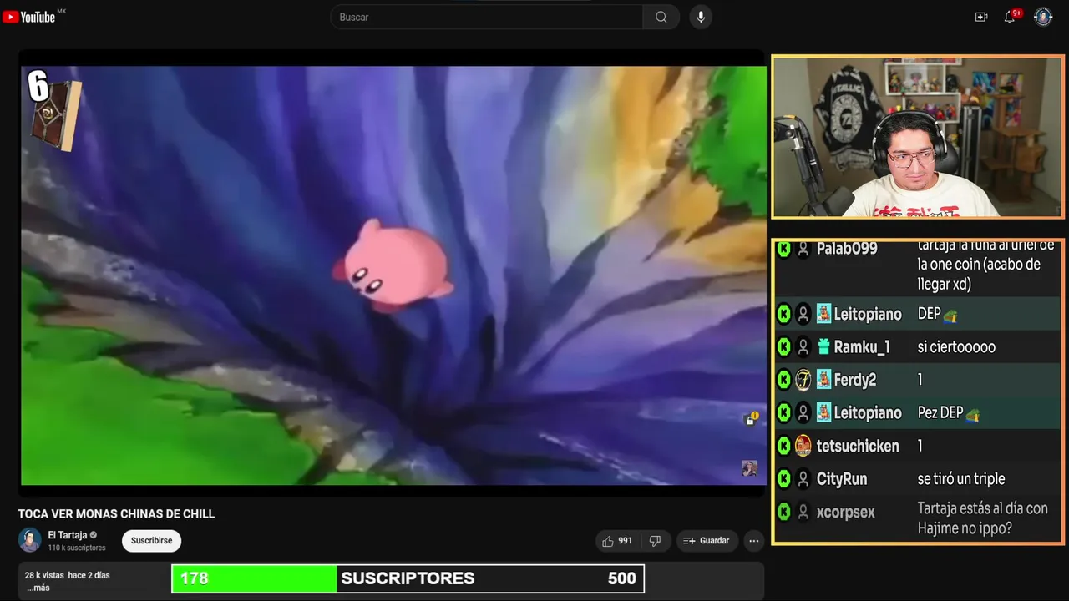
Task: Click the message si ciertooooo
Action: (956, 347)
